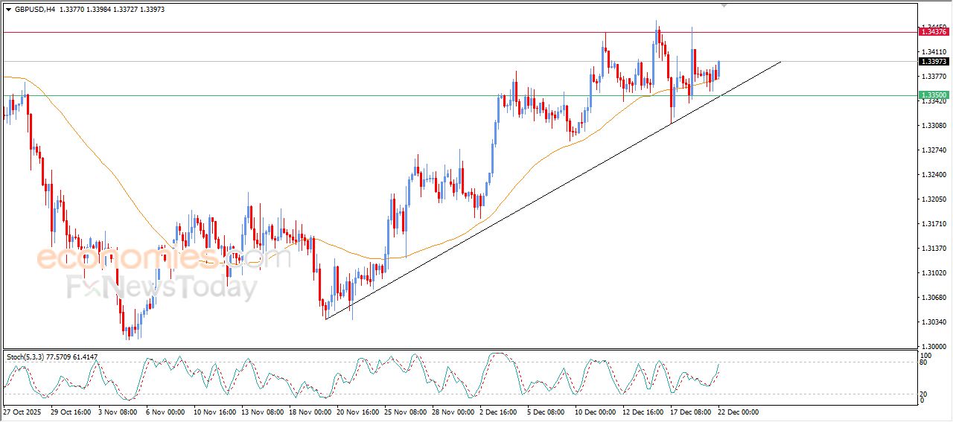
Task: Click the GBPUSD,H4 symbol title text
Action: (35, 9)
